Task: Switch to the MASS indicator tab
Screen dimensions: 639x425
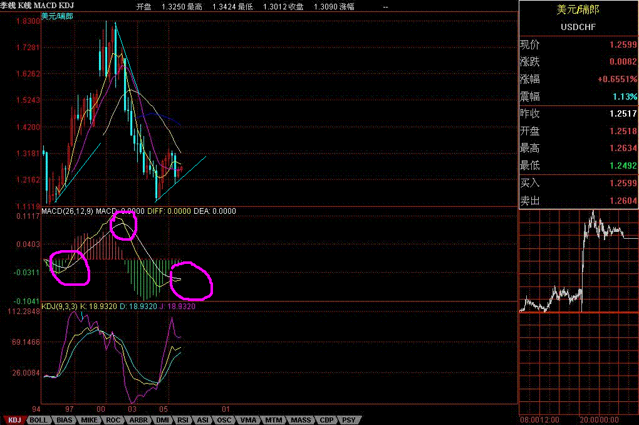Action: click(301, 420)
